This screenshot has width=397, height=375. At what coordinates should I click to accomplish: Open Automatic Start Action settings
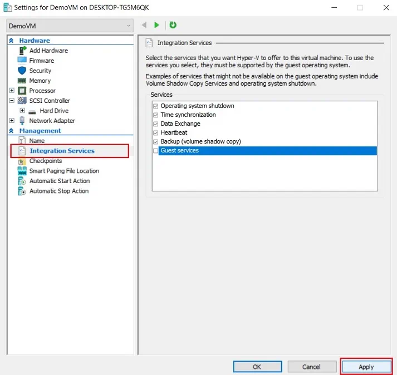point(59,181)
